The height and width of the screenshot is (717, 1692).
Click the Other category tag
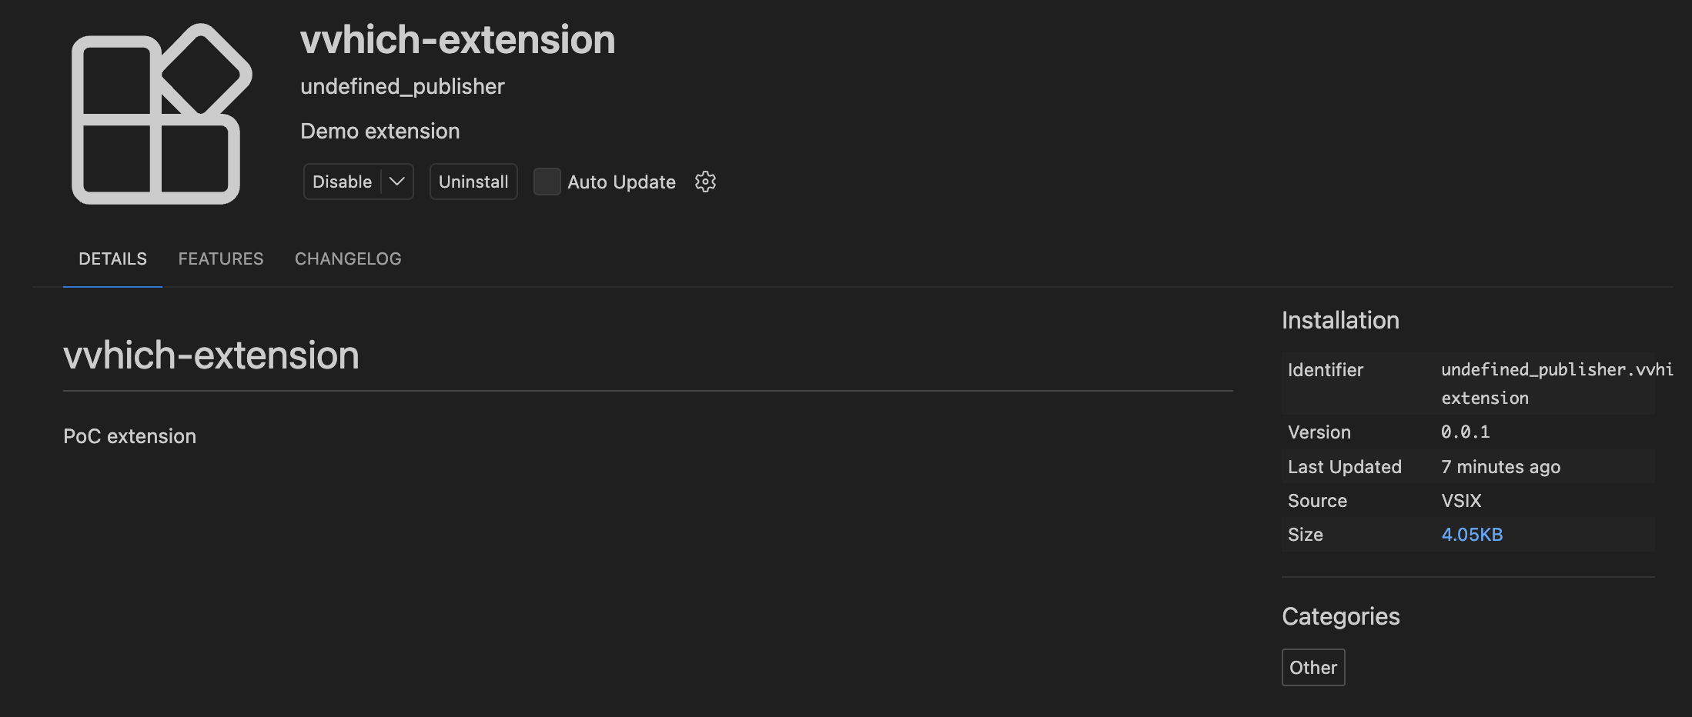[1313, 667]
